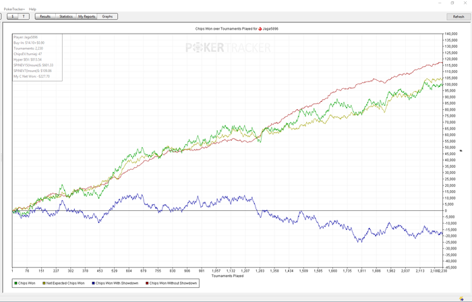Click the status bar icon in bottom-right corner
This screenshot has height=302, width=472.
[461, 299]
